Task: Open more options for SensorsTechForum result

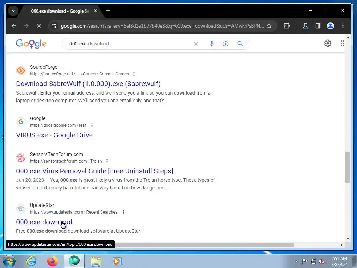Action: [x=107, y=161]
